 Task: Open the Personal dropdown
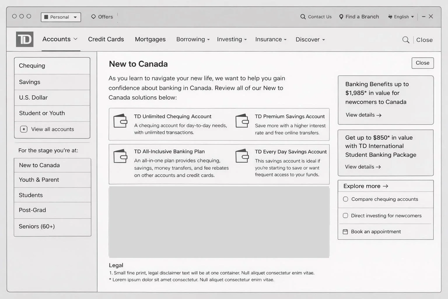(61, 17)
